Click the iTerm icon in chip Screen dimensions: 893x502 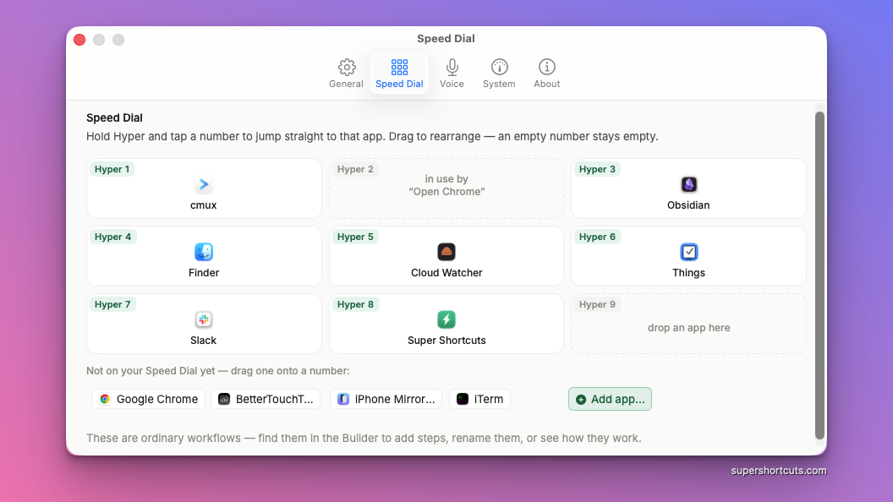tap(463, 399)
